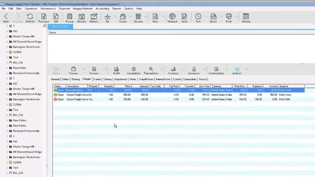Expand the dropdown arrow next to Ocean
This screenshot has width=315, height=177.
click(x=130, y=16)
